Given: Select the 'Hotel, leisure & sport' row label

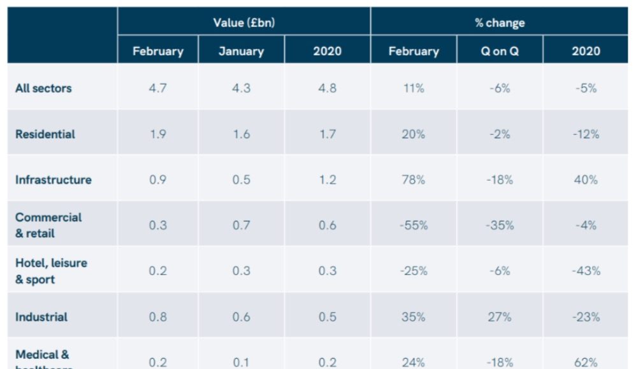Looking at the screenshot, I should [51, 271].
